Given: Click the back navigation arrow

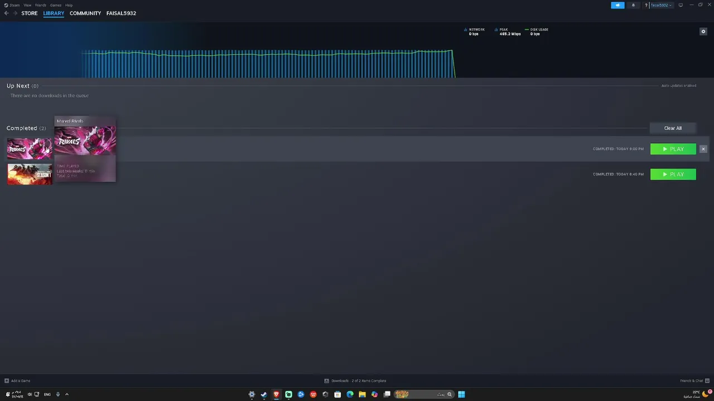Looking at the screenshot, I should [x=6, y=13].
